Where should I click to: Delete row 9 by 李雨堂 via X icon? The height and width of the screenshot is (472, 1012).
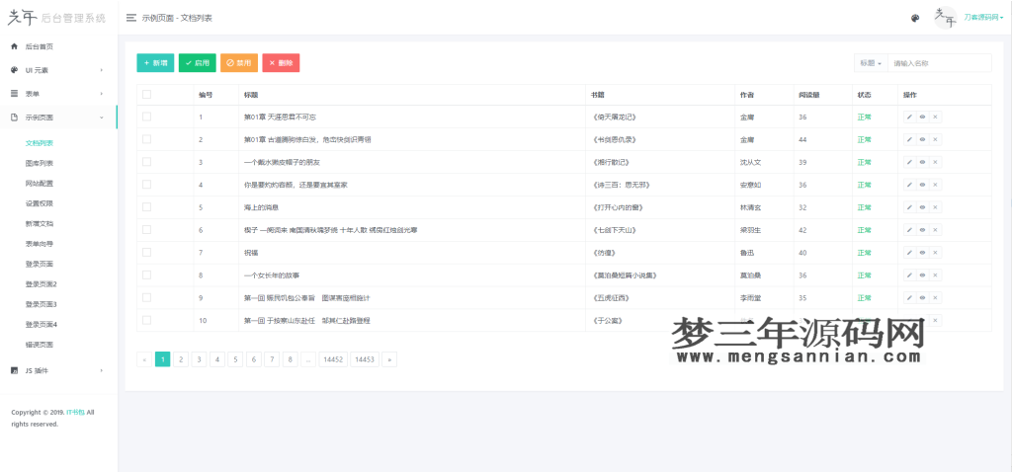[x=935, y=297]
